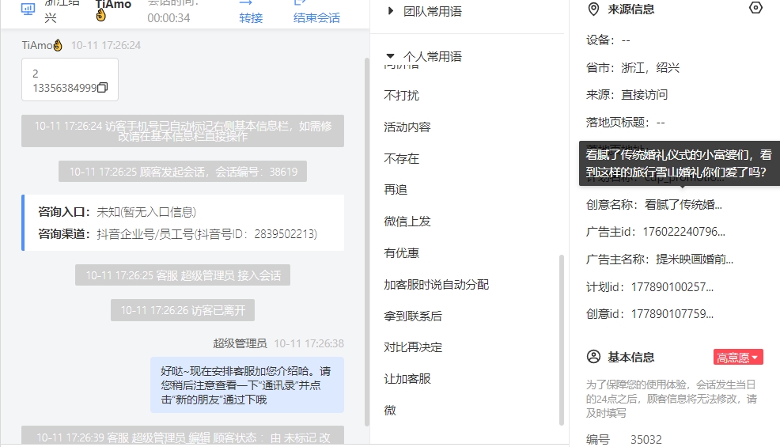The width and height of the screenshot is (780, 447).
Task: Click the 来源 value 直接访问
Action: [644, 95]
